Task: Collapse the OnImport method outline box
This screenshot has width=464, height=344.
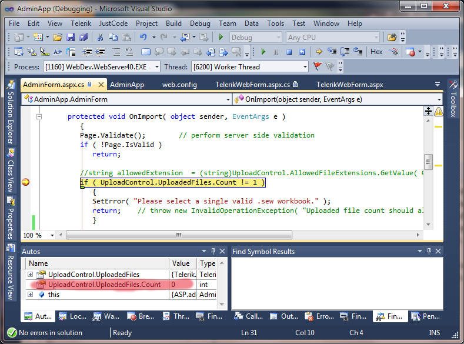Action: point(39,116)
